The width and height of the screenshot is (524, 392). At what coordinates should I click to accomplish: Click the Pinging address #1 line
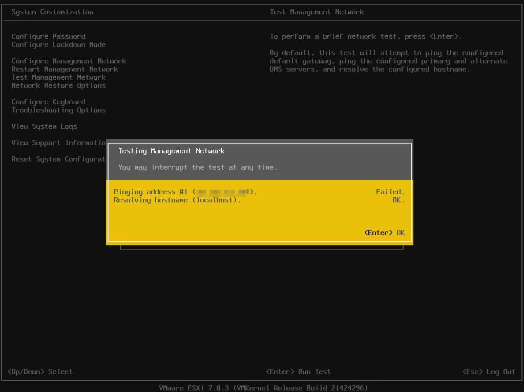(185, 192)
